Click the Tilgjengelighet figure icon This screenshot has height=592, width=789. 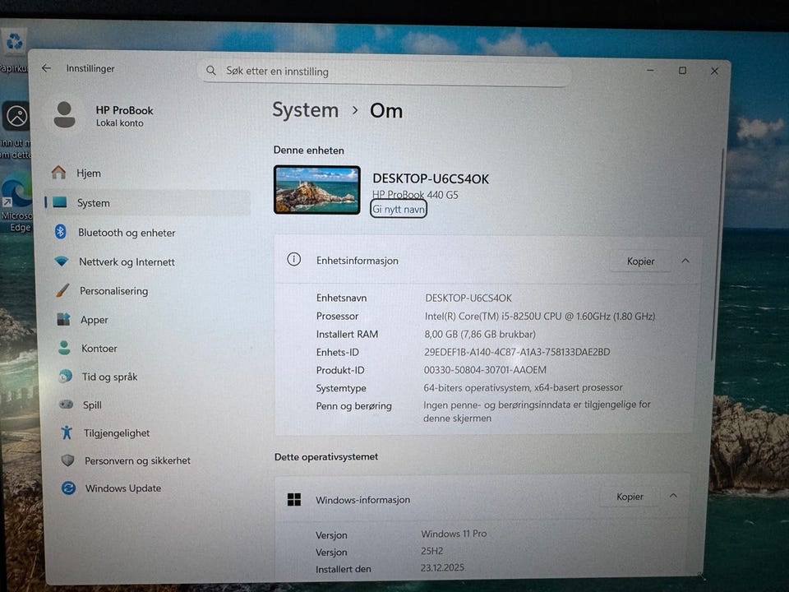tap(67, 432)
